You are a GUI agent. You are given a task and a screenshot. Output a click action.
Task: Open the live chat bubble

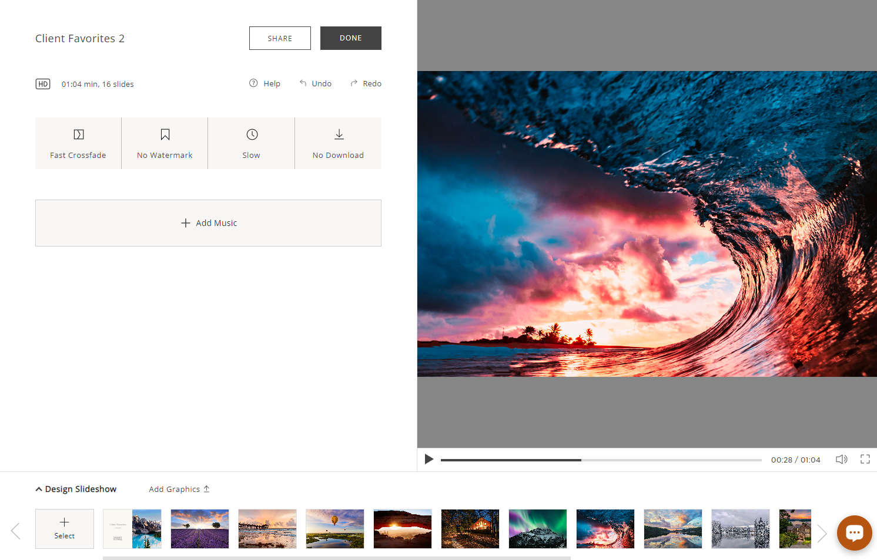[x=855, y=533]
